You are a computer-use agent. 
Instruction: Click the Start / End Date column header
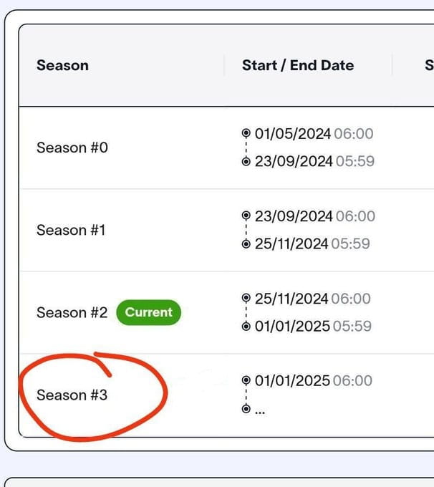tap(298, 65)
